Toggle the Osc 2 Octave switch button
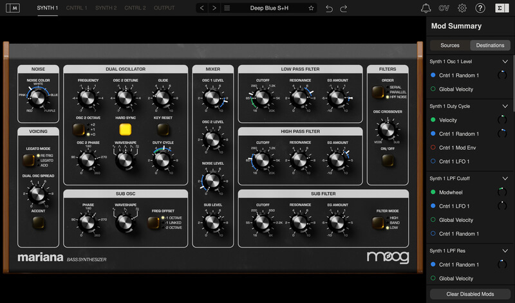The height and width of the screenshot is (303, 515). click(x=79, y=129)
